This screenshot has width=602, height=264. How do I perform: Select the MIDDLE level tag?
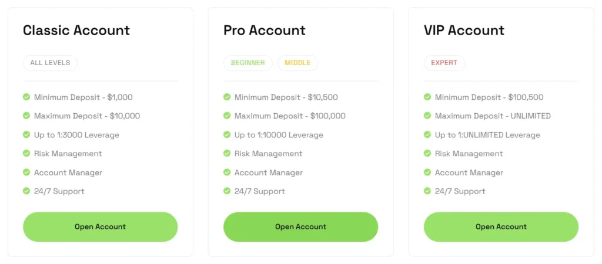click(x=297, y=63)
